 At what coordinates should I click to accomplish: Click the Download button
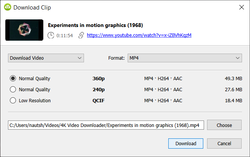(186, 143)
